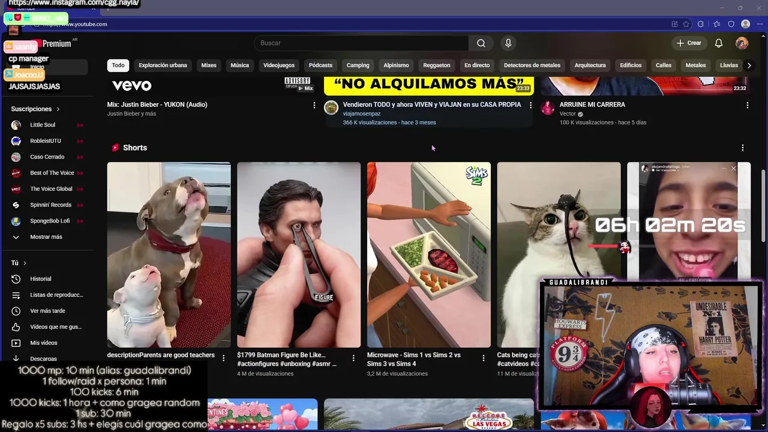
Task: Open Little Soul subscription
Action: pos(48,125)
